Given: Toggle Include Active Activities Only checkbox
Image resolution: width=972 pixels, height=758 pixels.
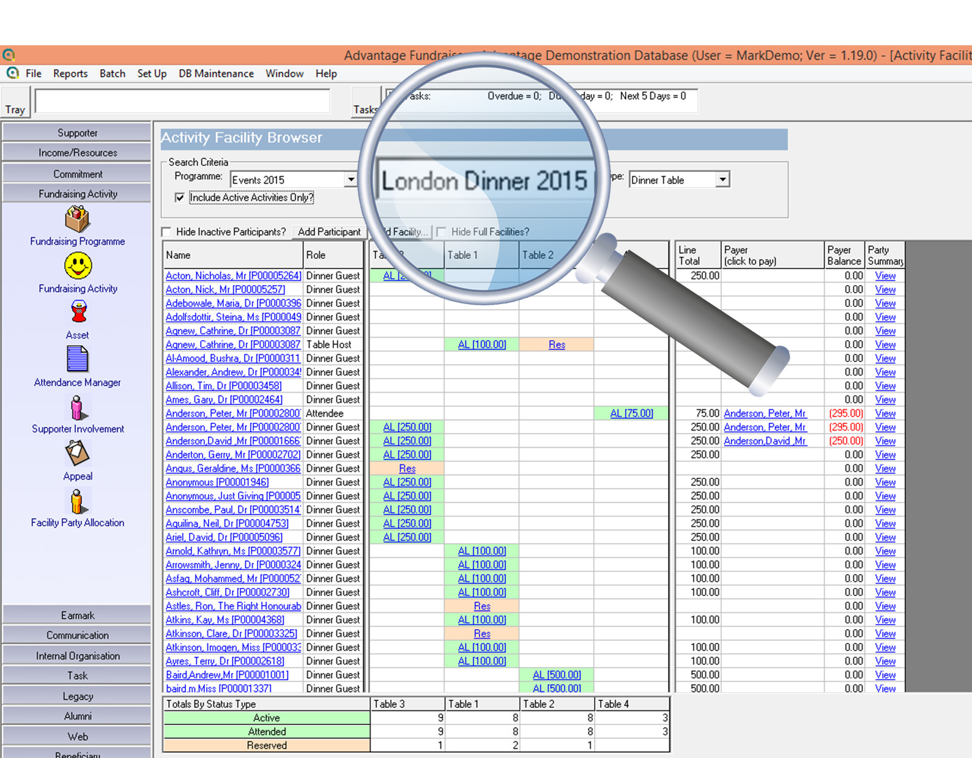Looking at the screenshot, I should pyautogui.click(x=179, y=198).
